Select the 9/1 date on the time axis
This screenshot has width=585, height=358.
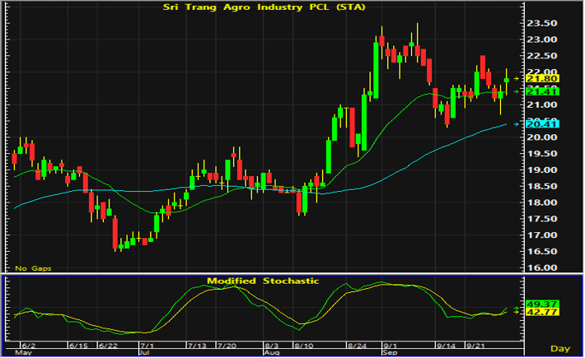coord(391,346)
